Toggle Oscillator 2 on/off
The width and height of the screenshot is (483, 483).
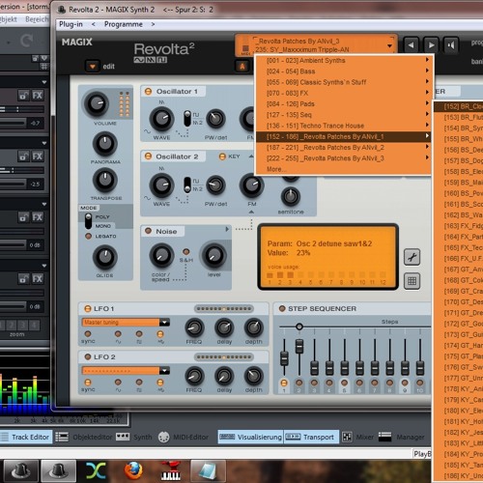[x=148, y=156]
